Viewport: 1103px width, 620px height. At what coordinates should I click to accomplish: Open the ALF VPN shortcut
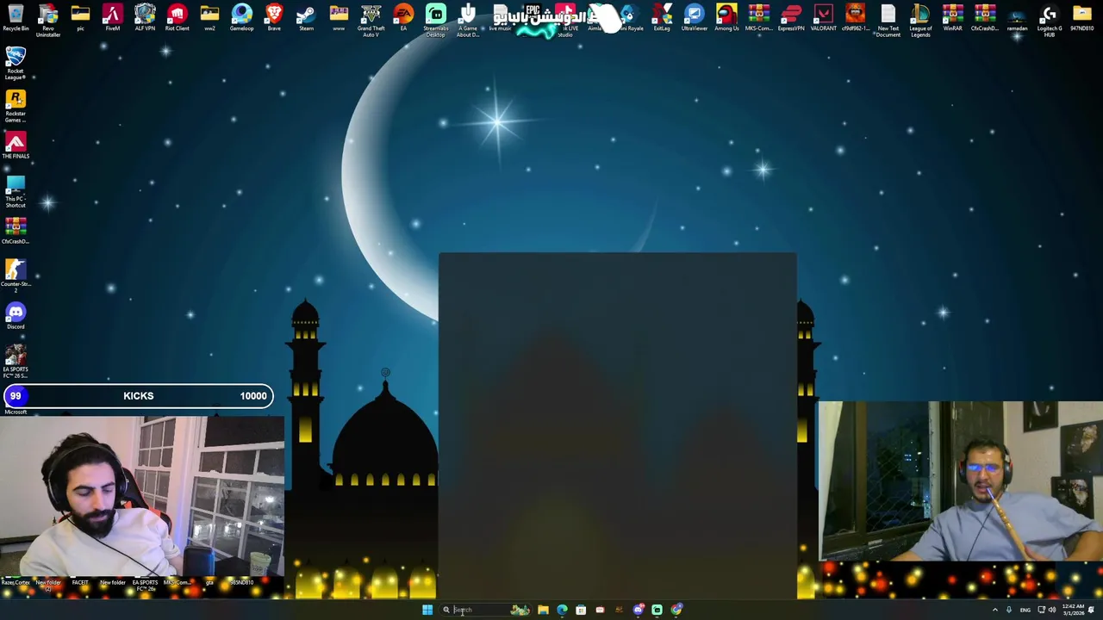pos(145,18)
